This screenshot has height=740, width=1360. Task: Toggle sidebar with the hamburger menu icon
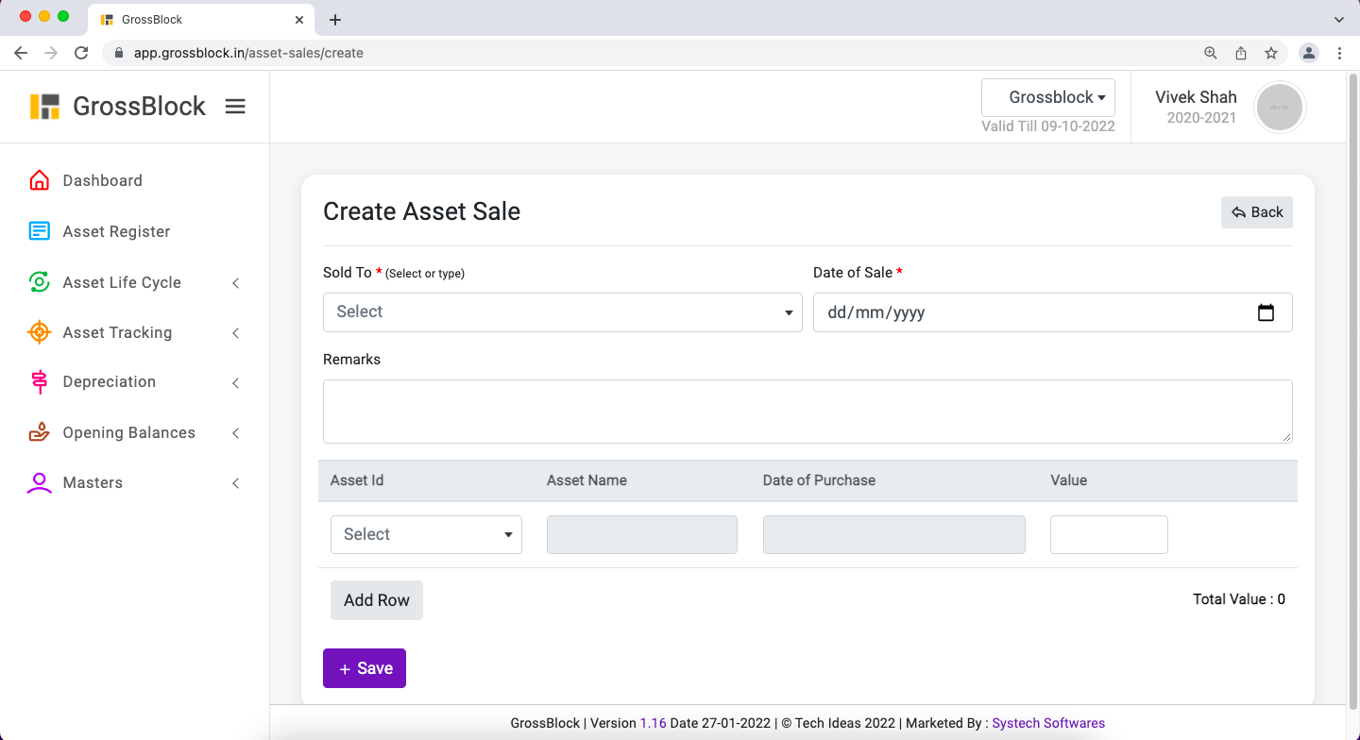(x=235, y=107)
